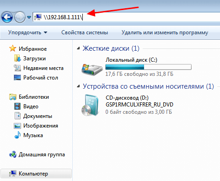220x181 pixels.
Task: Select CD-дисковод (D:) label
Action: tap(127, 98)
